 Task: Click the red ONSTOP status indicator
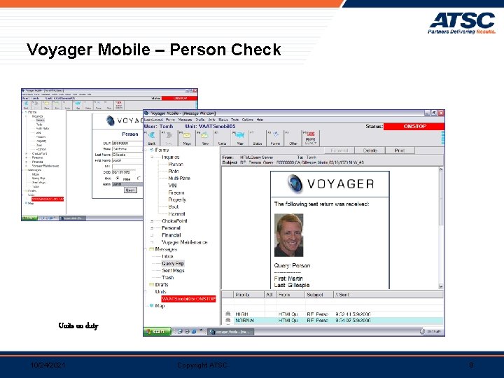point(414,126)
